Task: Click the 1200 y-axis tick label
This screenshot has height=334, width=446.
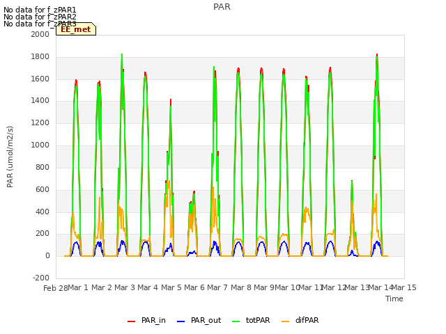Action: pos(40,123)
